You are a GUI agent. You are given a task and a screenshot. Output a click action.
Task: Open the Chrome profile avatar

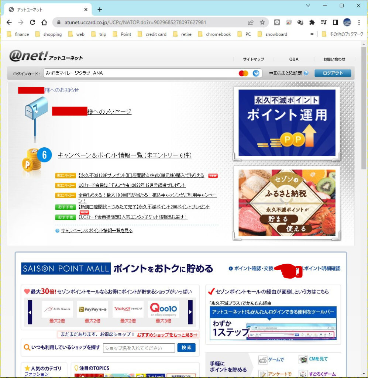(x=347, y=23)
